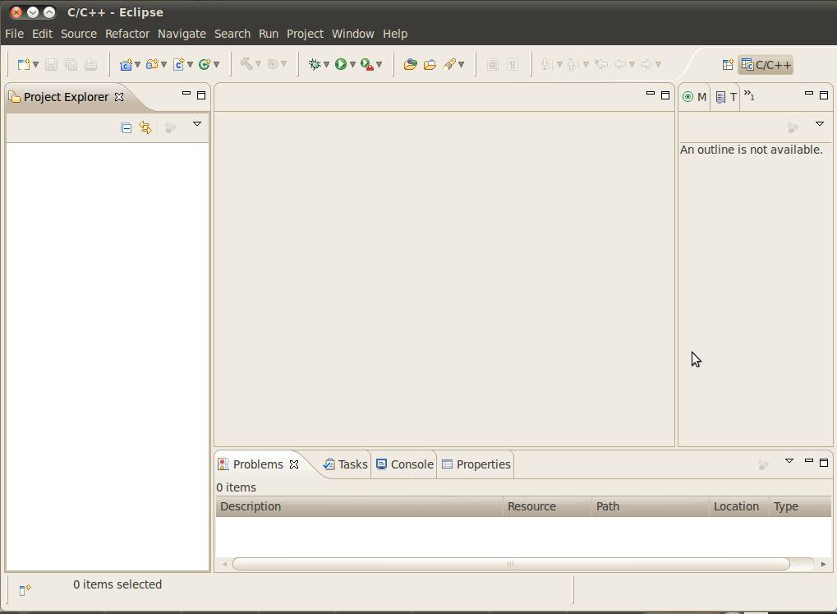Screen dimensions: 837x614
Task: Click the New C/C++ Project icon
Action: coord(126,65)
